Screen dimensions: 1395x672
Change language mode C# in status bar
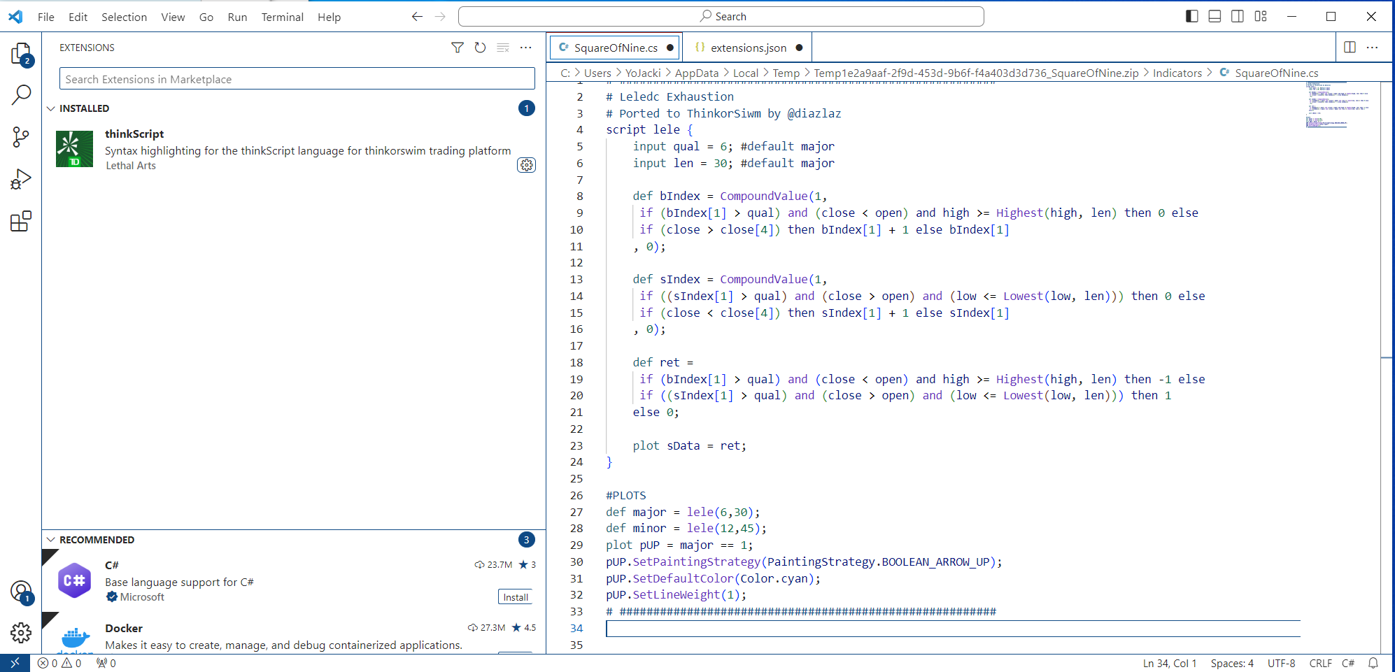1348,663
